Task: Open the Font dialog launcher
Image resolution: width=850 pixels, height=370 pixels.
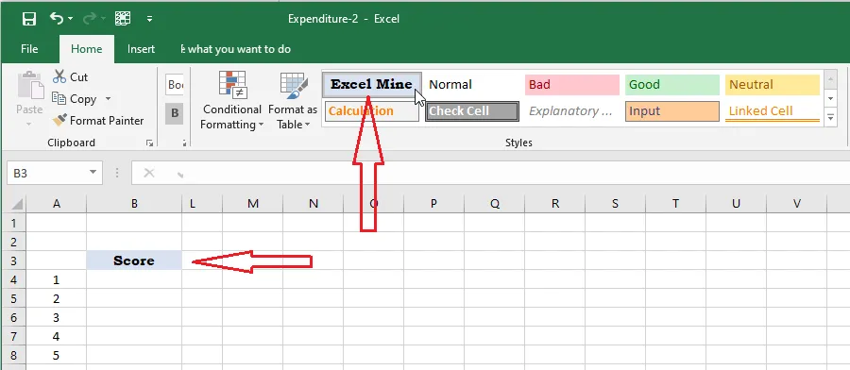Action: click(184, 143)
